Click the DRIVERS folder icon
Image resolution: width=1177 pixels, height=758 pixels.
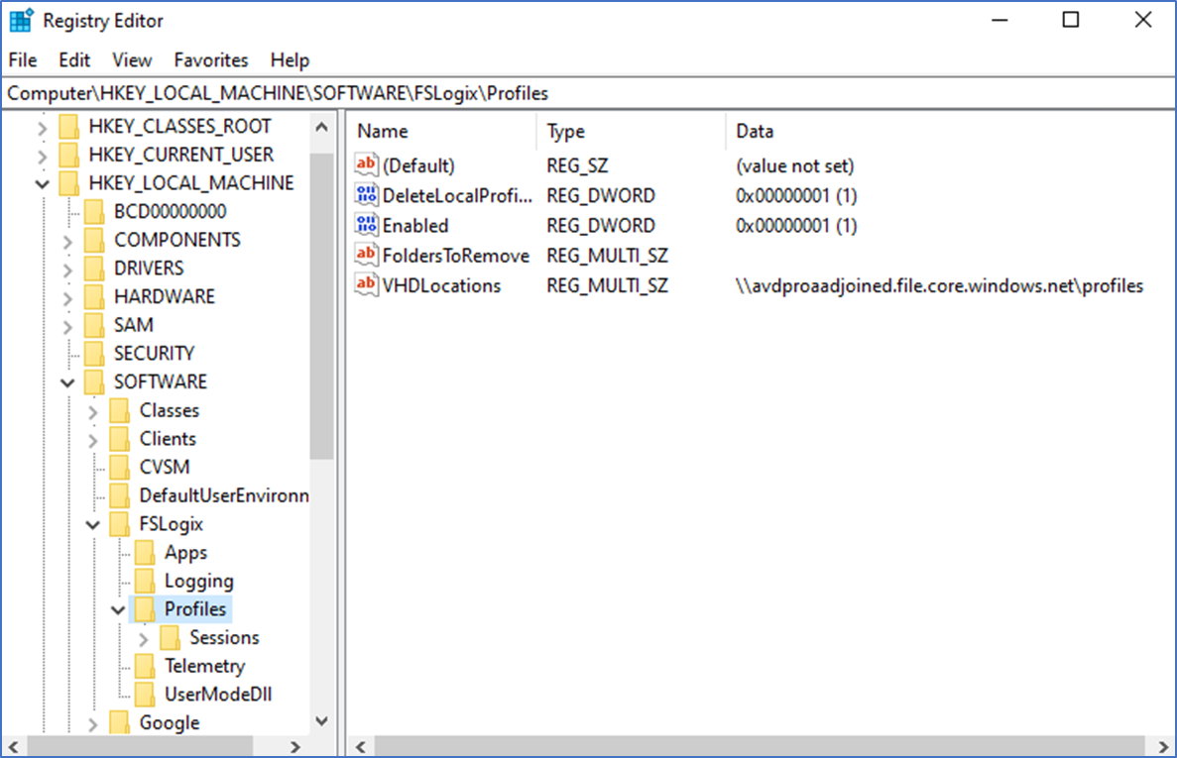tap(94, 269)
